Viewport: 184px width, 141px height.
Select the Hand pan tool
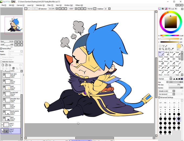(x=169, y=49)
